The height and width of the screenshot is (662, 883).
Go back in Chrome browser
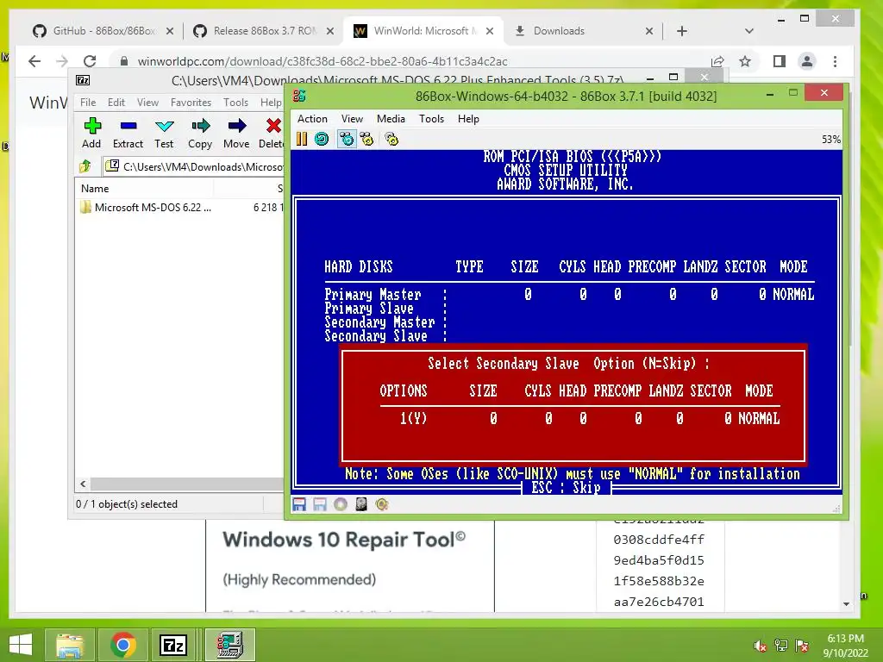pyautogui.click(x=34, y=61)
